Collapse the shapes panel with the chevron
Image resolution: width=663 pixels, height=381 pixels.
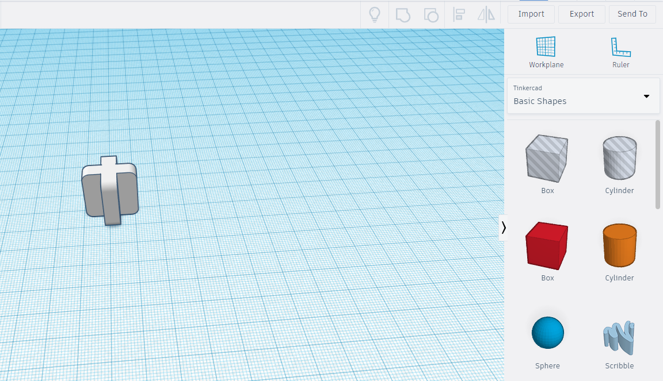click(x=503, y=228)
